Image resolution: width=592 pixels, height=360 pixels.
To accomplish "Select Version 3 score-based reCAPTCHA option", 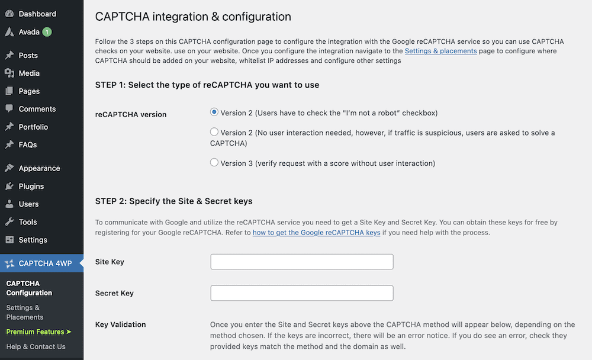I will (214, 162).
